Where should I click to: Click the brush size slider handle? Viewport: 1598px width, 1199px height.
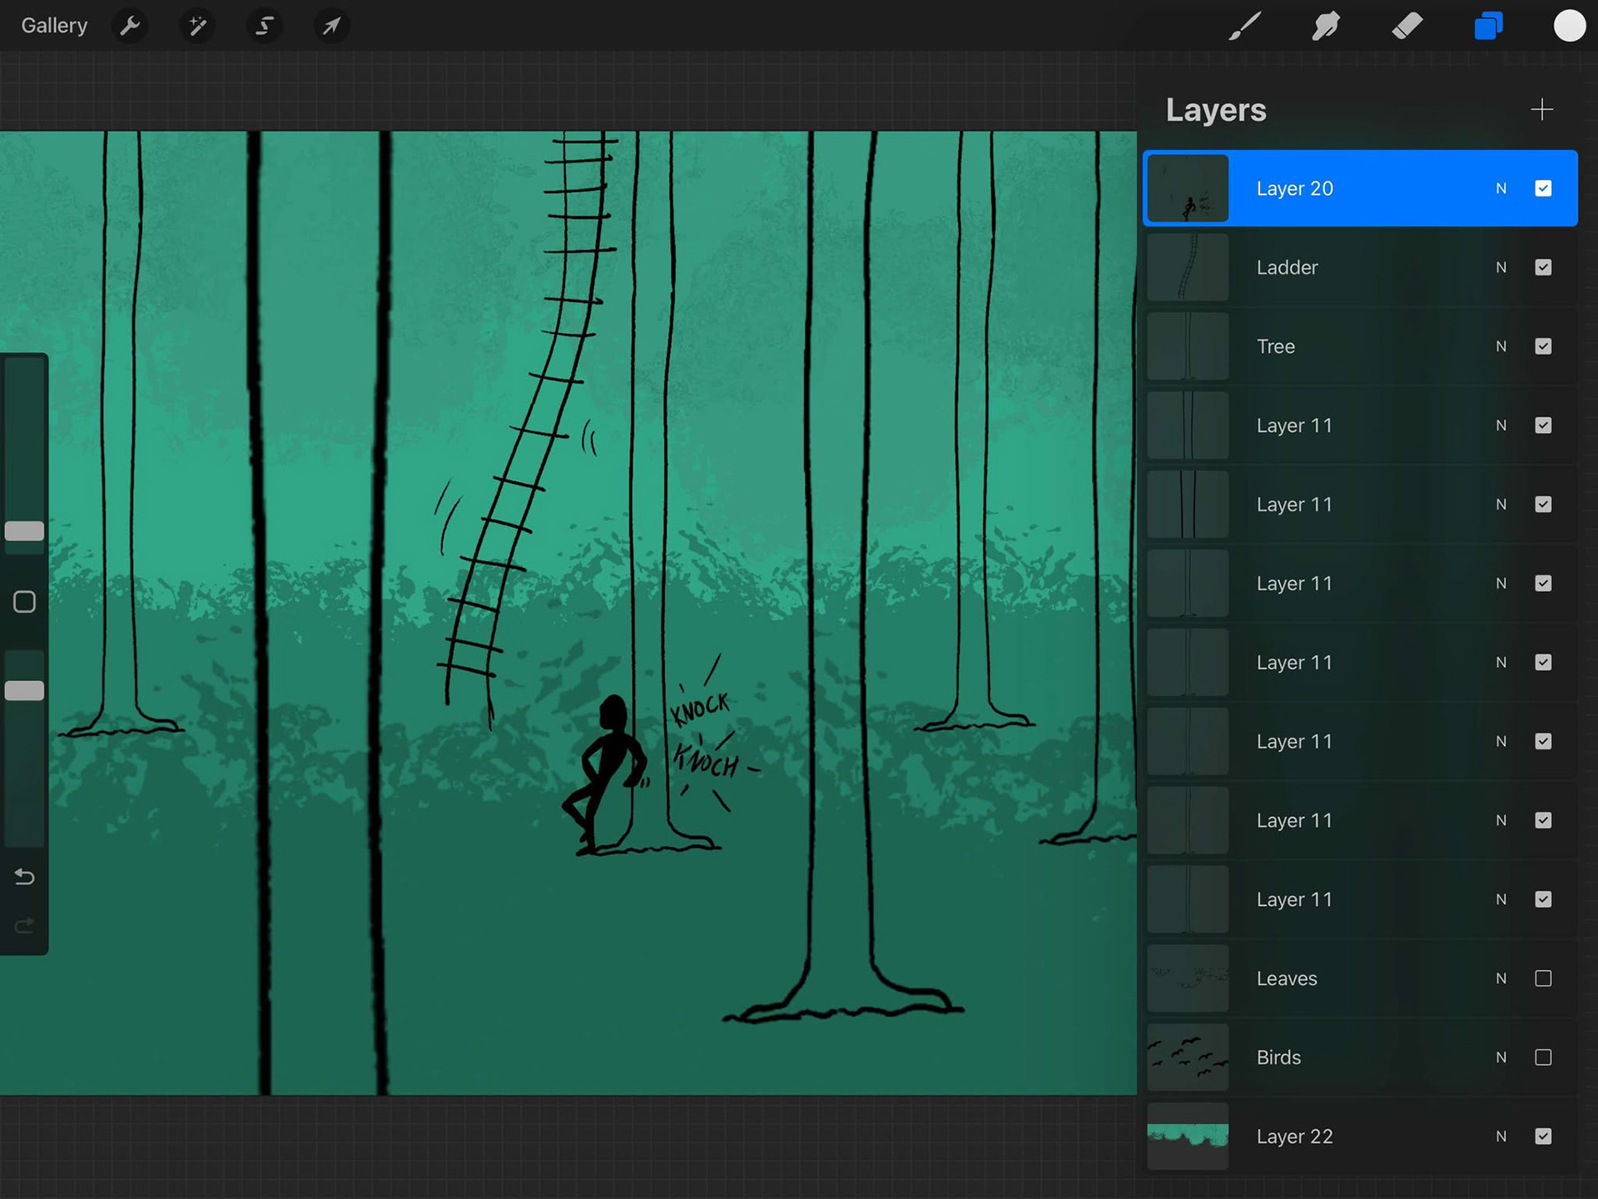24,531
